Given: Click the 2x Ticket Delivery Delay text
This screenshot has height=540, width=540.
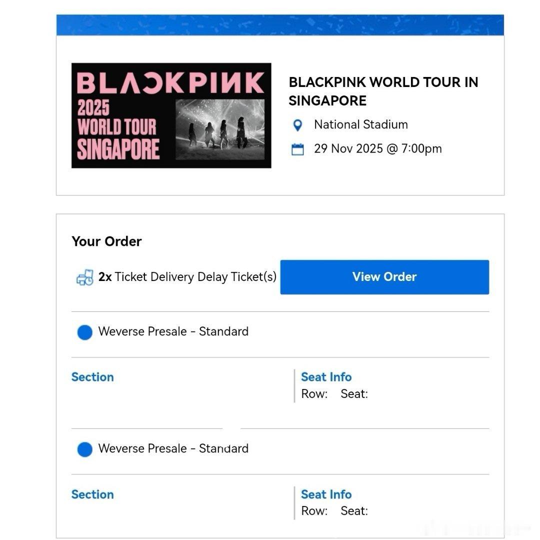Looking at the screenshot, I should (x=187, y=277).
